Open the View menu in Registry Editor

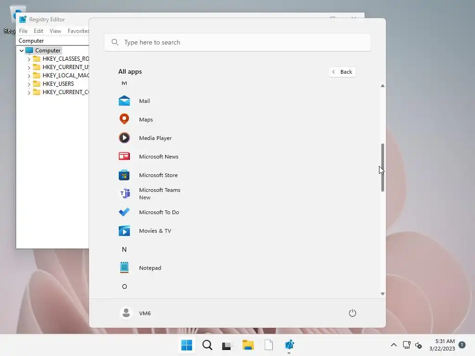56,31
